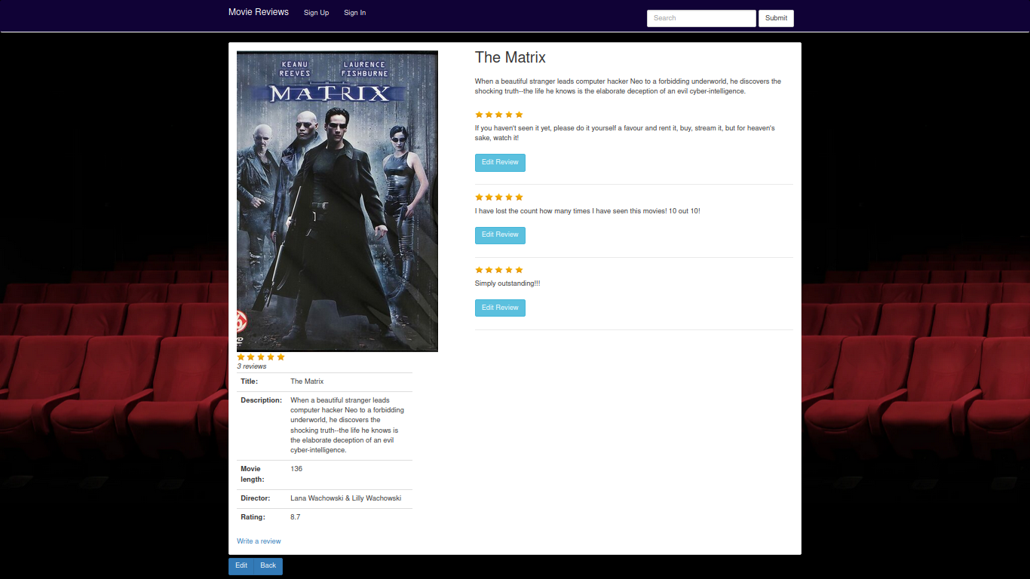Click stars above 'Simply outstanding' review
Viewport: 1030px width, 579px height.
coord(499,270)
